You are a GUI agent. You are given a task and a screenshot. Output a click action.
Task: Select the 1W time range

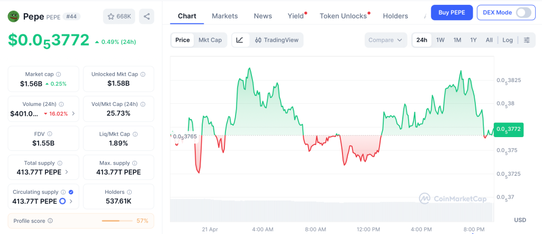coord(440,40)
